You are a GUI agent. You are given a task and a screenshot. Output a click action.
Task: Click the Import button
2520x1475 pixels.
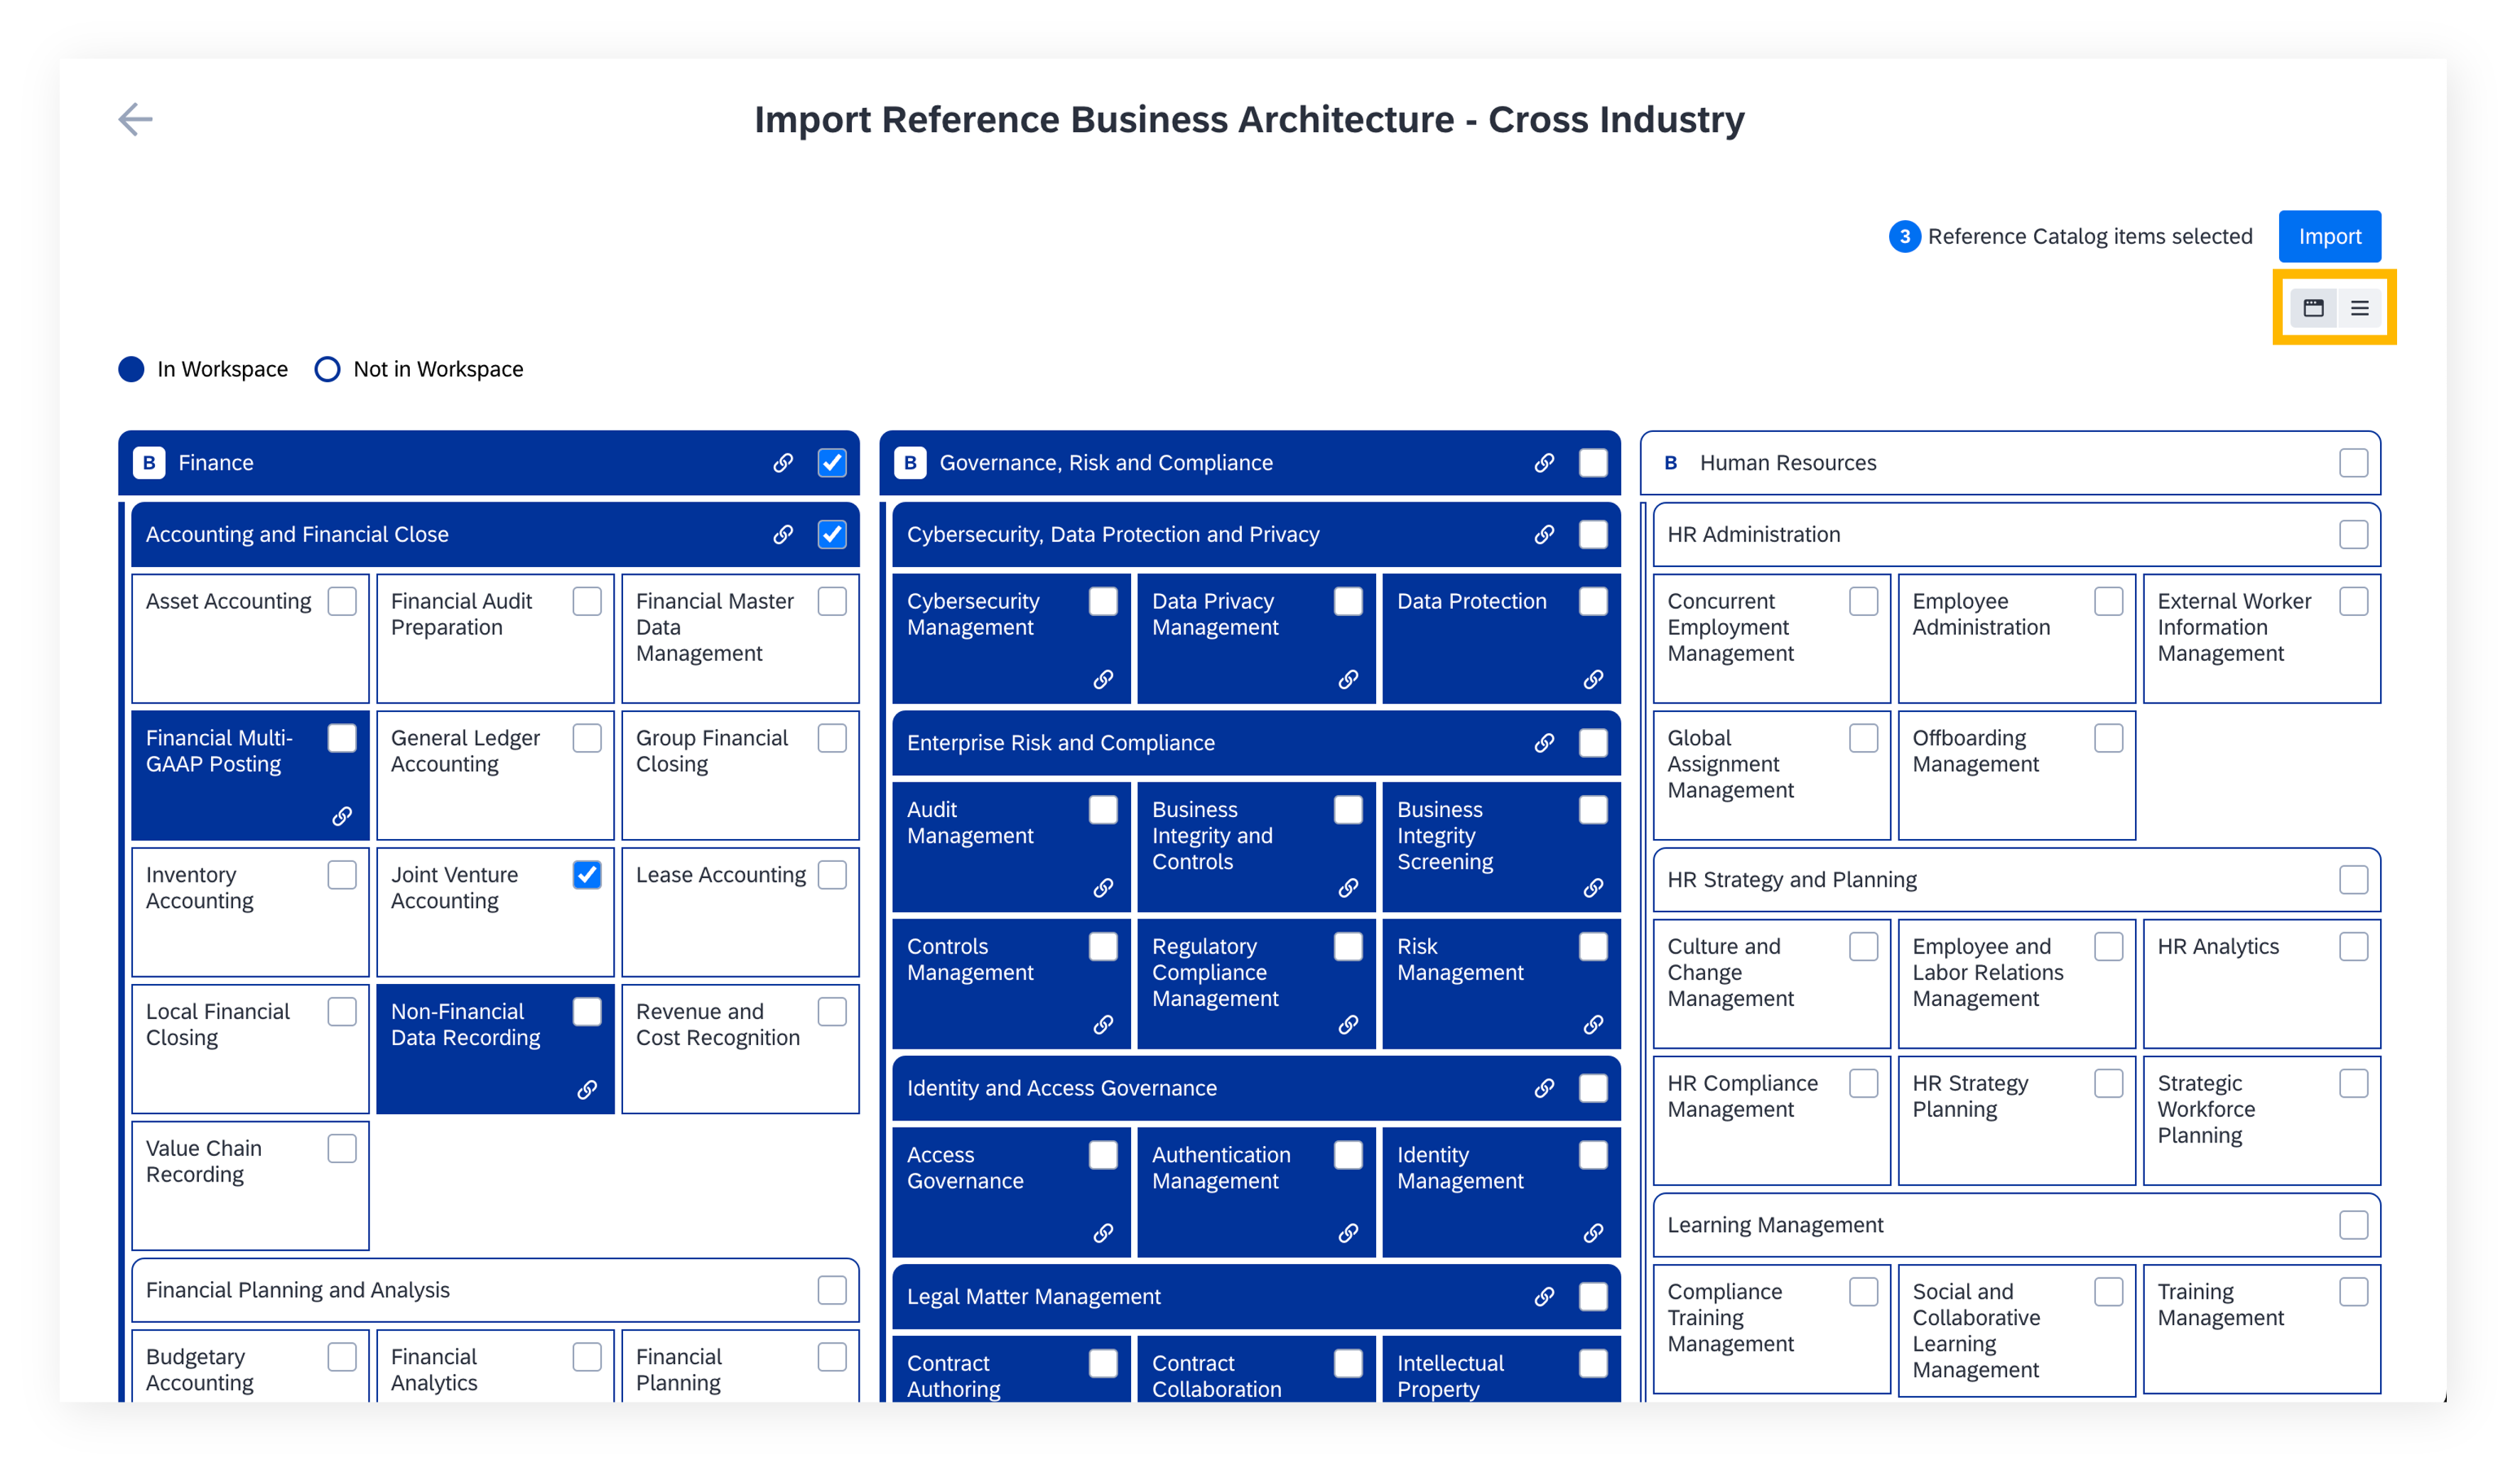click(x=2329, y=236)
